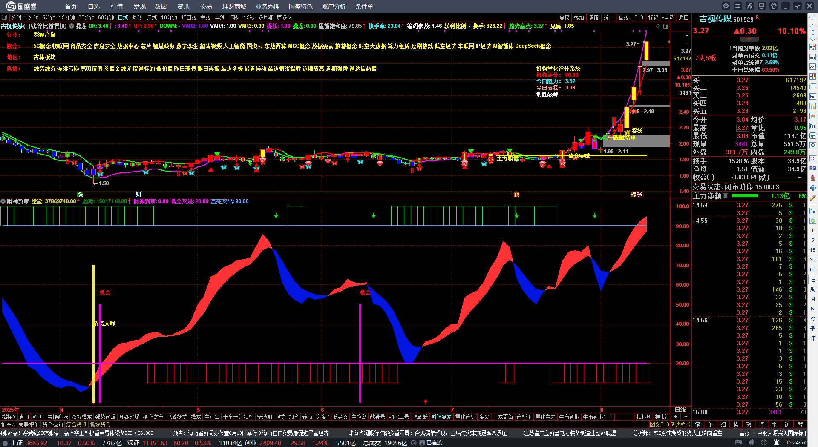
Task: Click the back arrow icon on right sidebar
Action: click(x=813, y=18)
